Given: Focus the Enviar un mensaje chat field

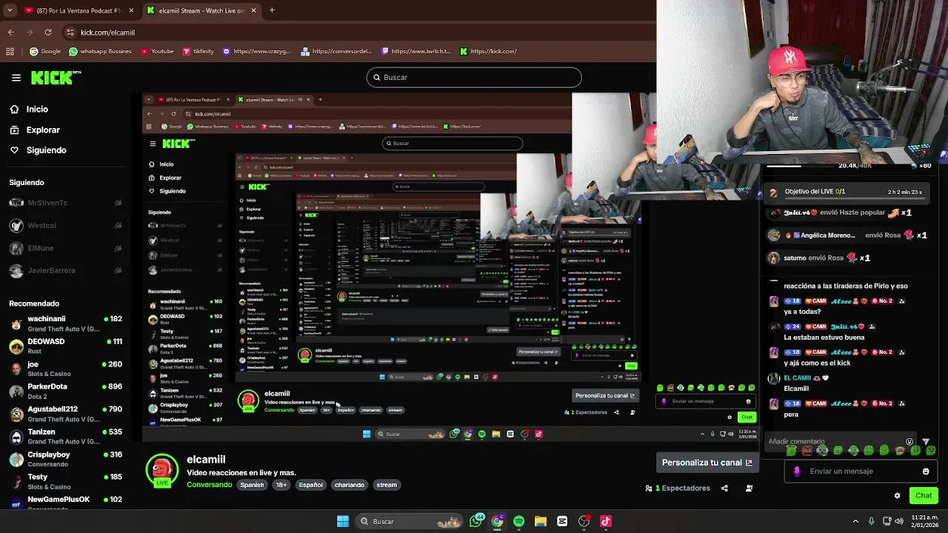Looking at the screenshot, I should [859, 471].
